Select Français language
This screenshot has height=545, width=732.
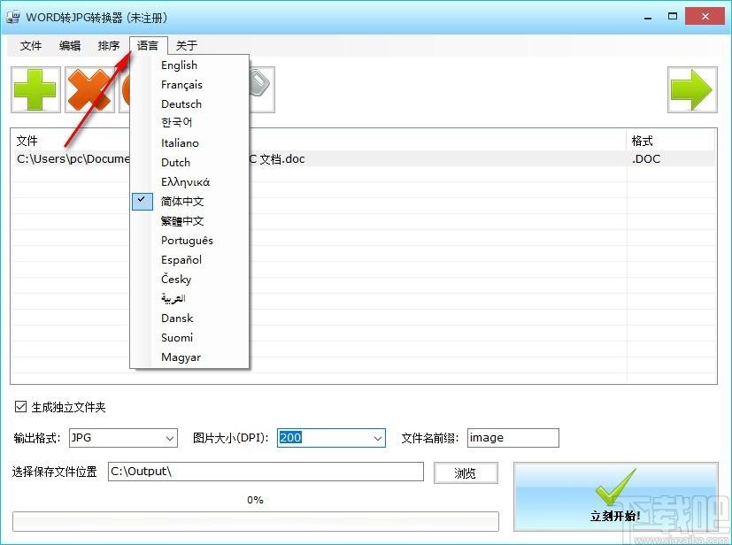pyautogui.click(x=189, y=84)
